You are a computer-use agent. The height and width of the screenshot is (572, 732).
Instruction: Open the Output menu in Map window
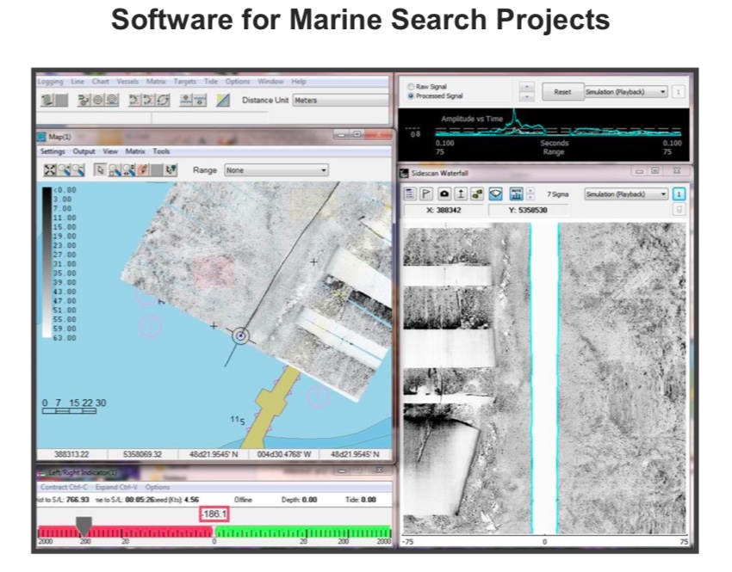coord(84,151)
